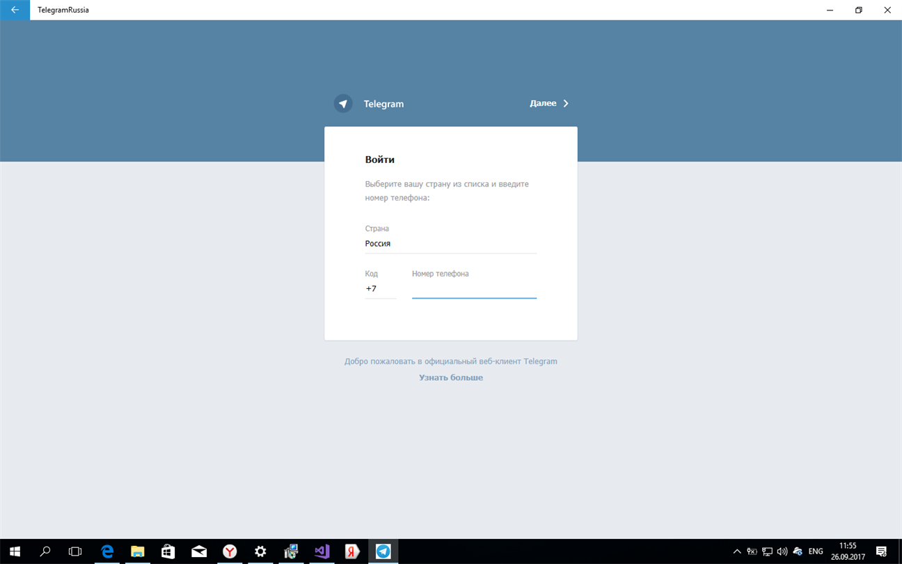Screen dimensions: 902x564
Task: Click the active Telegram taskbar icon
Action: pos(383,551)
